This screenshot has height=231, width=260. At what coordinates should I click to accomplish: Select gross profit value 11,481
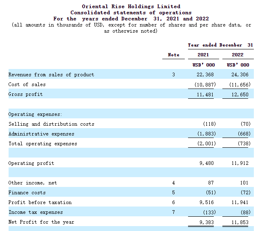[x=205, y=95]
